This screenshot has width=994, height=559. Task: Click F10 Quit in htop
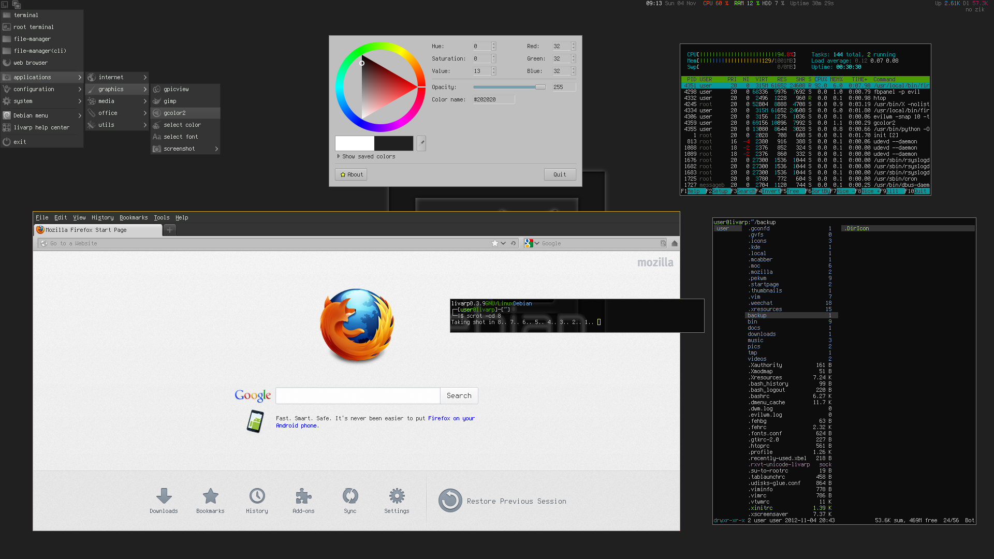[917, 191]
